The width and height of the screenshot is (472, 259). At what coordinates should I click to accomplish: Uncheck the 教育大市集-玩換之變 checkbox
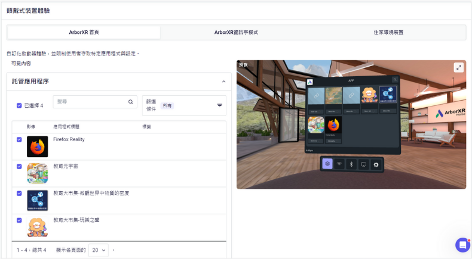click(x=19, y=220)
